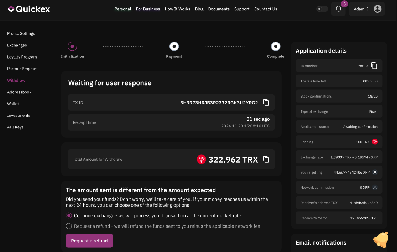Open Loyalty Program
Image resolution: width=397 pixels, height=252 pixels.
(x=22, y=57)
